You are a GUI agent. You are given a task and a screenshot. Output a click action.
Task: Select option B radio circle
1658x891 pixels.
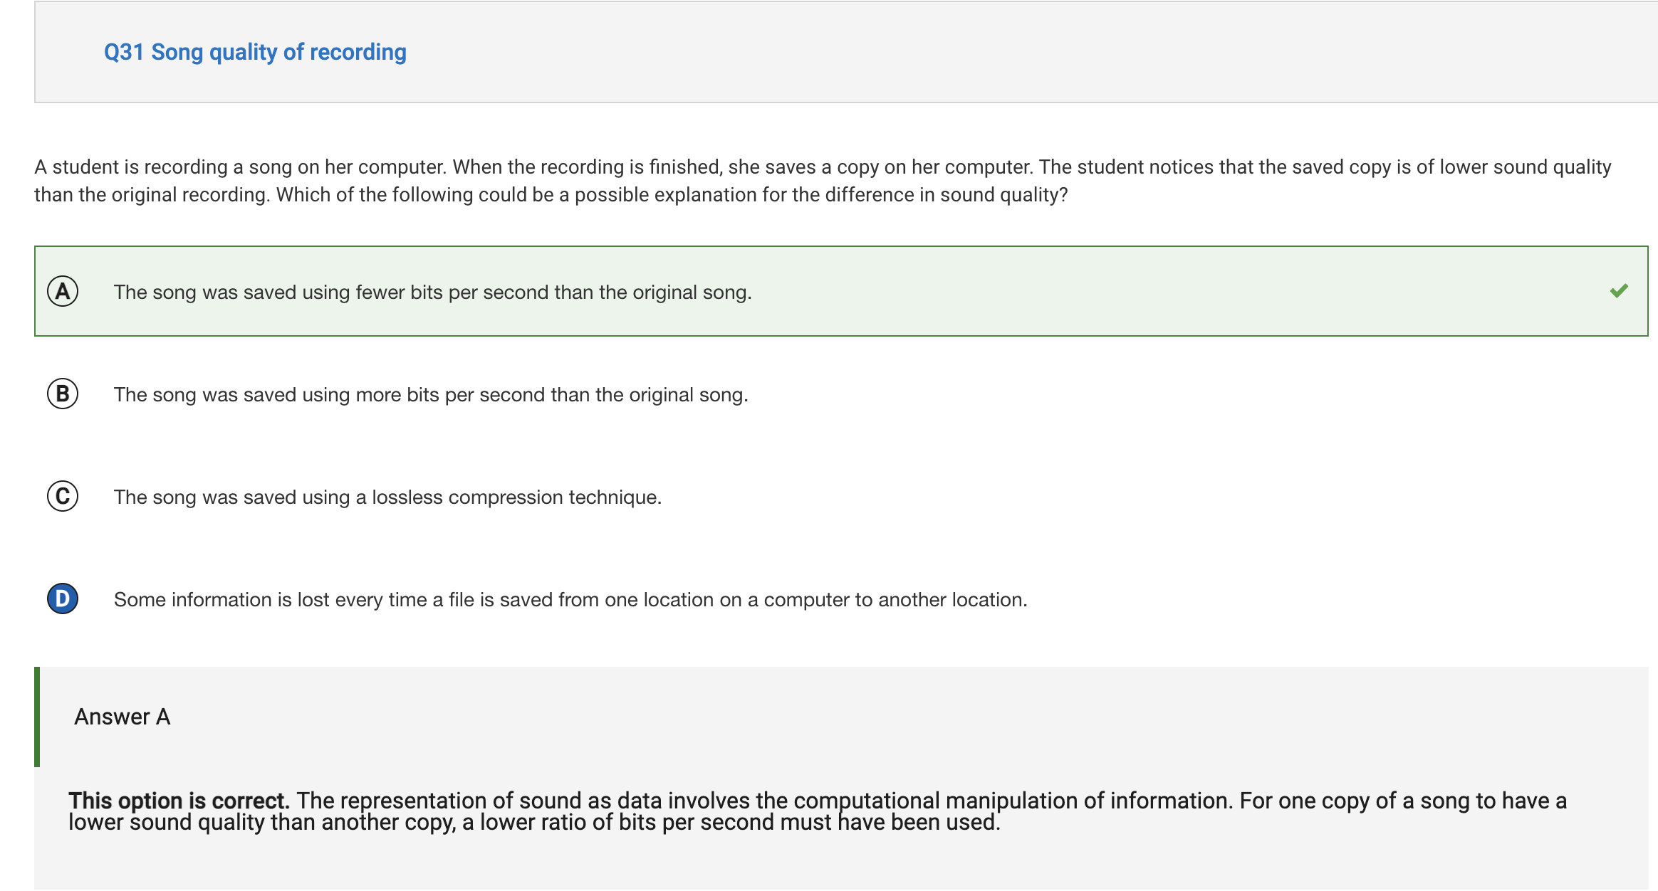(63, 394)
